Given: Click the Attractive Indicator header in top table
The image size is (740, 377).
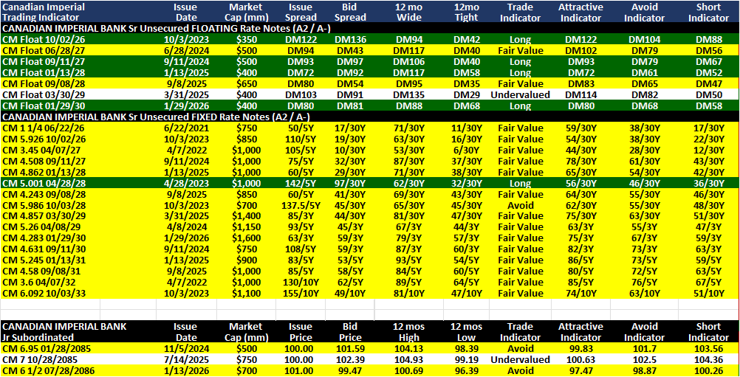Looking at the screenshot, I should coord(580,13).
